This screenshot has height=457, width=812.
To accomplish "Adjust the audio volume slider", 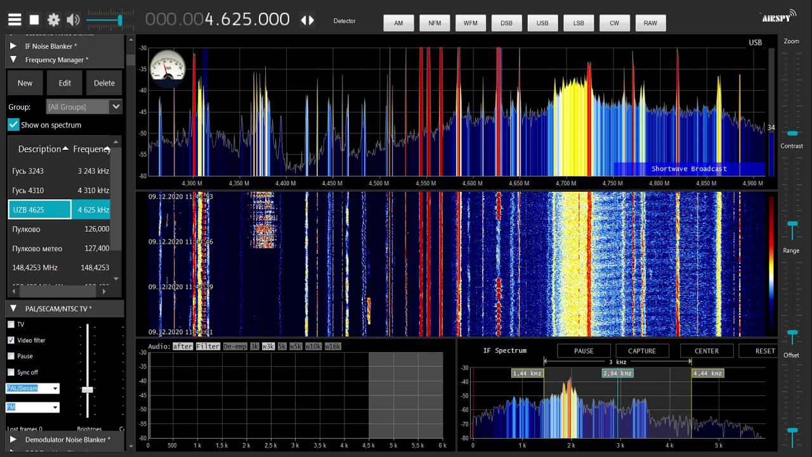I will (x=105, y=20).
